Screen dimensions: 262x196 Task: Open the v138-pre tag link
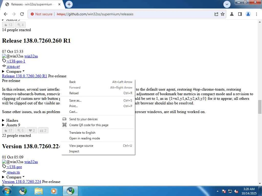pyautogui.click(x=14, y=167)
